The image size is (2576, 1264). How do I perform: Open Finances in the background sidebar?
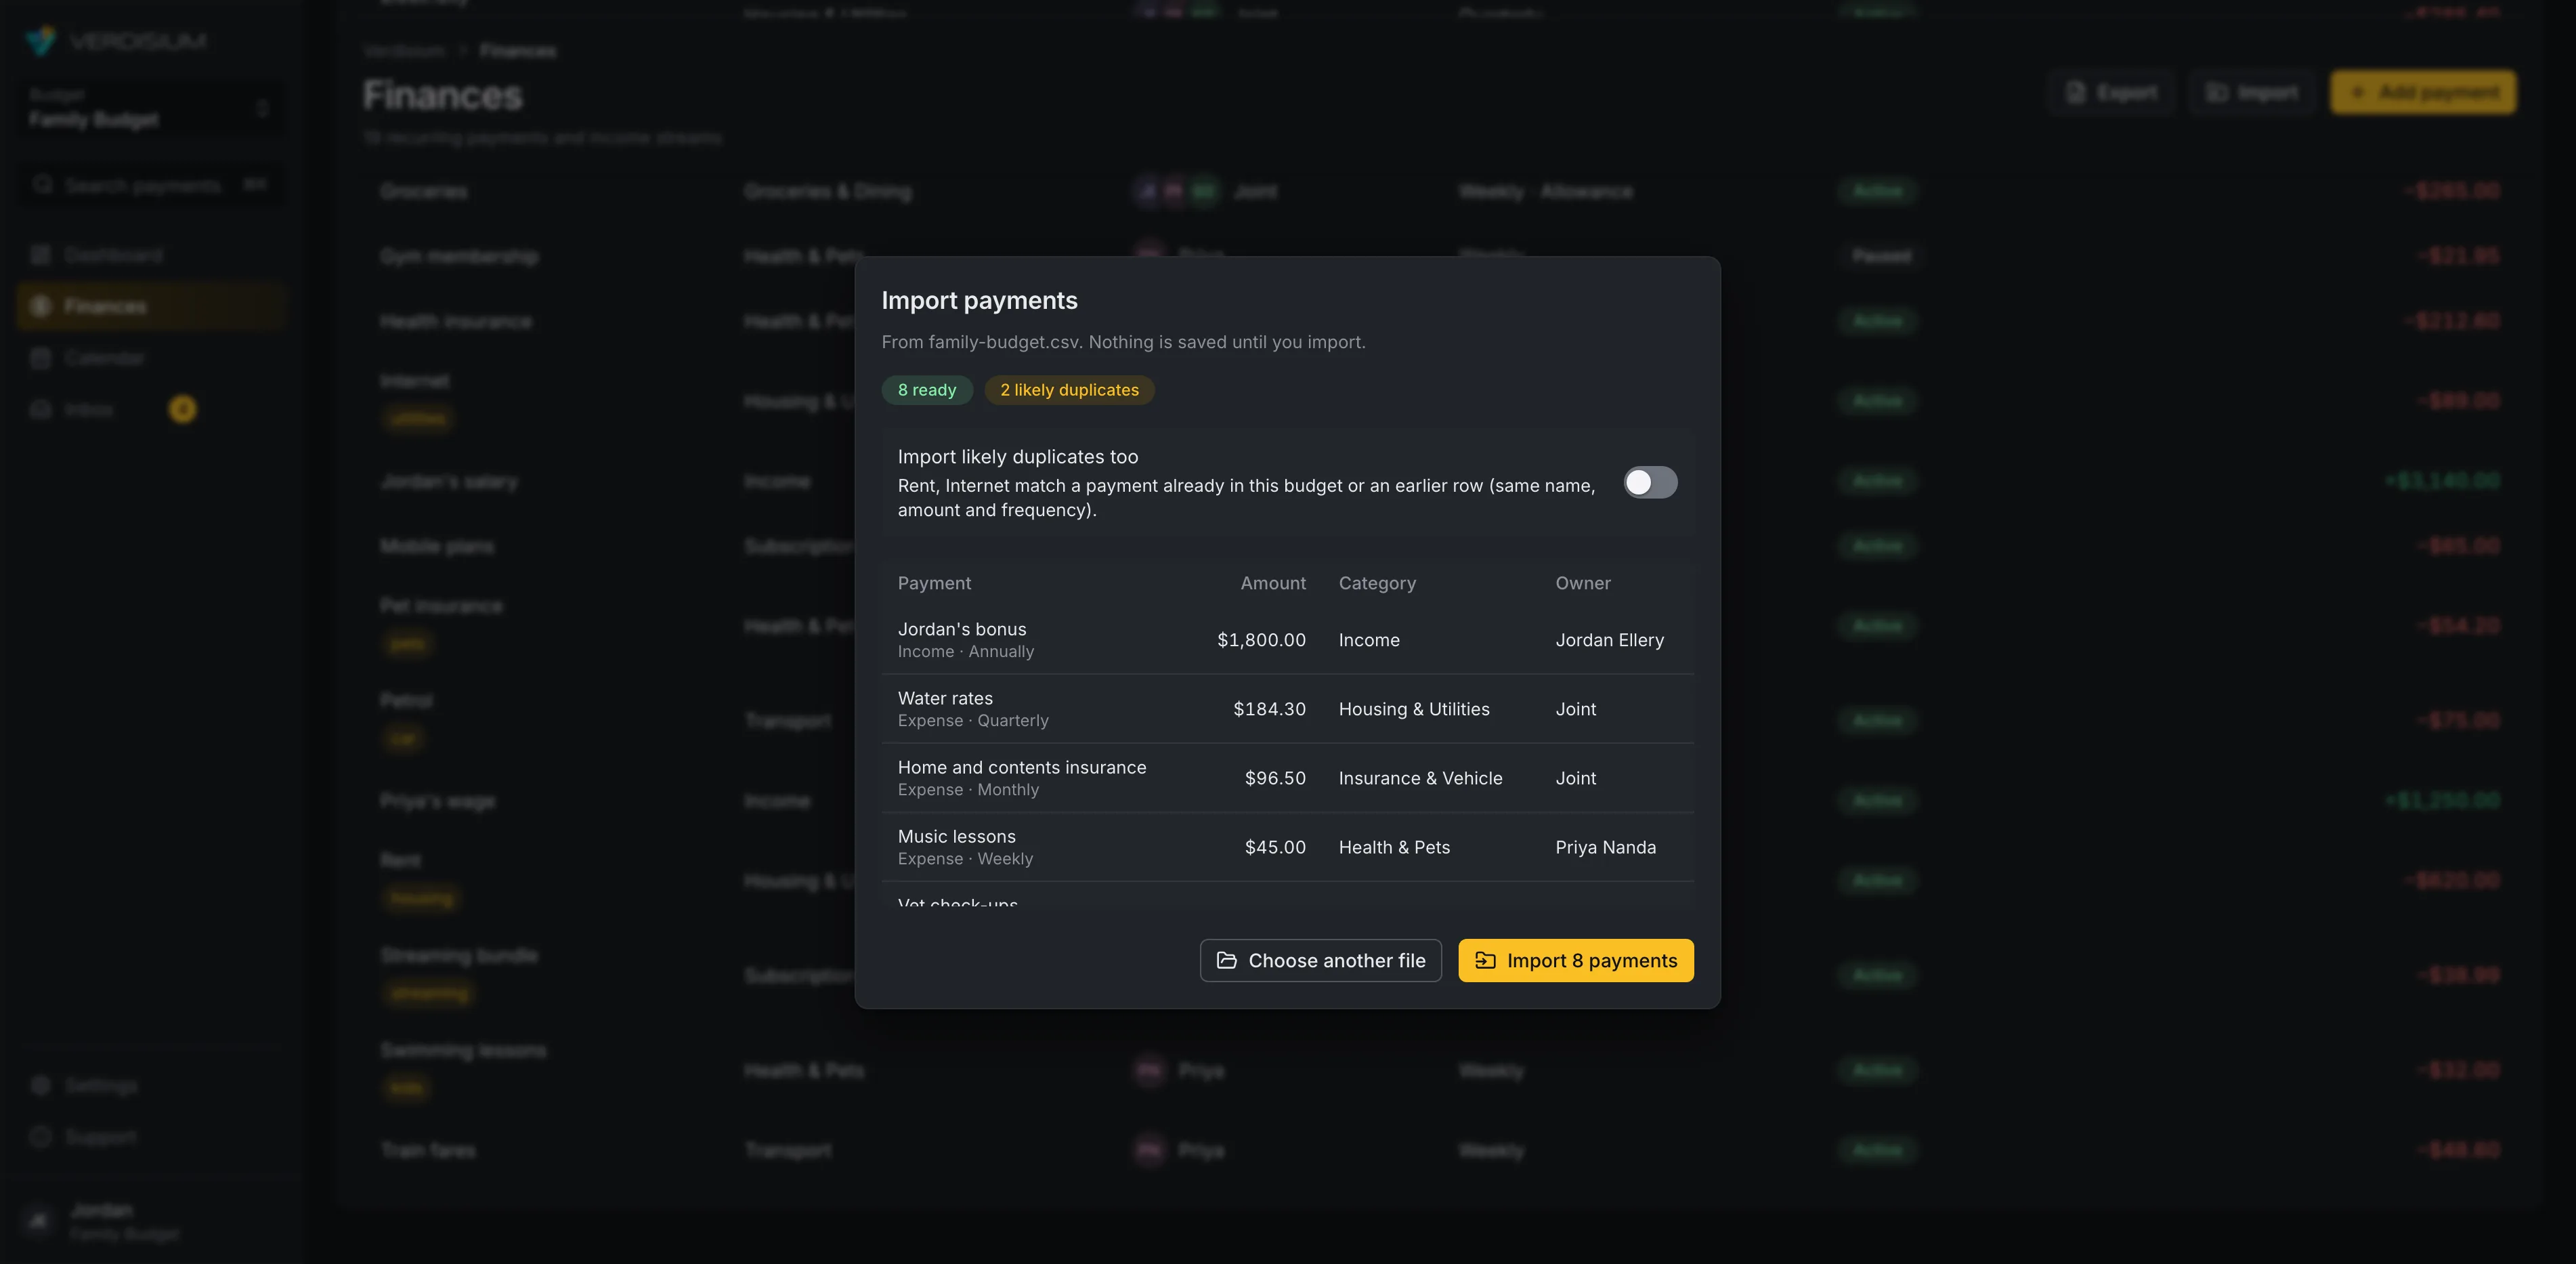[x=151, y=306]
